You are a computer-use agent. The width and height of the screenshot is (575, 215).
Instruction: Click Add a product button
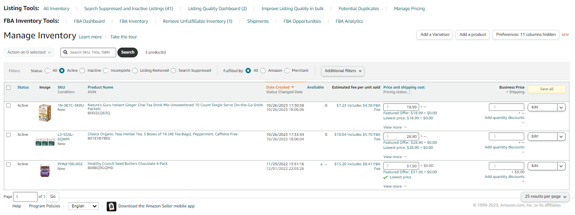click(x=473, y=35)
